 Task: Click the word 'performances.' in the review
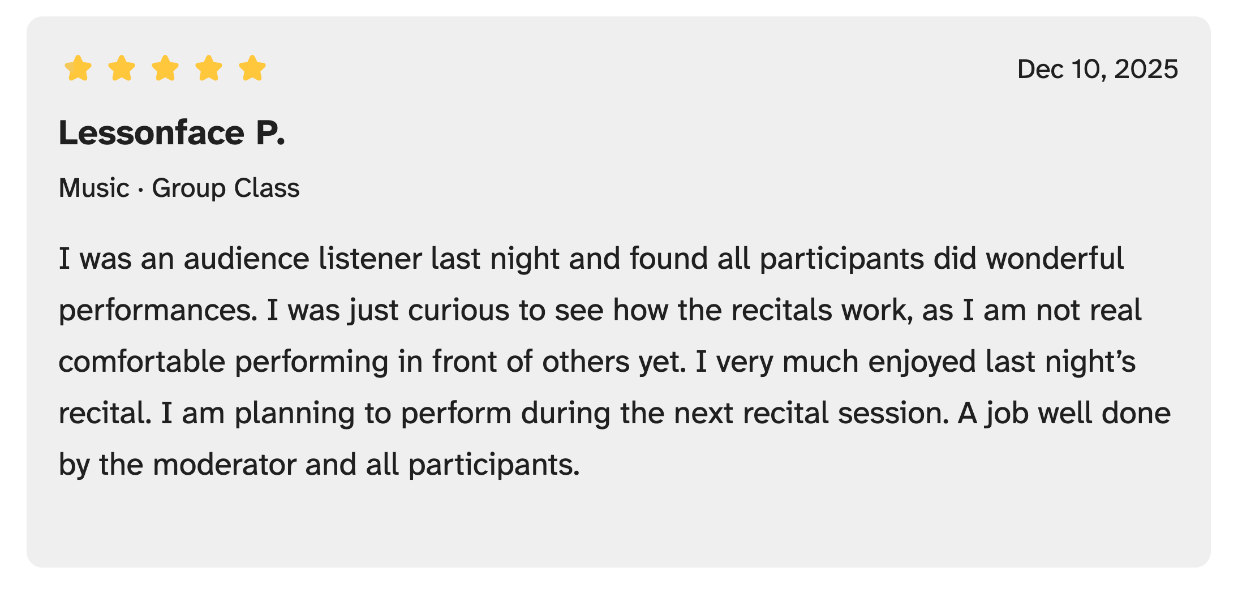(158, 310)
